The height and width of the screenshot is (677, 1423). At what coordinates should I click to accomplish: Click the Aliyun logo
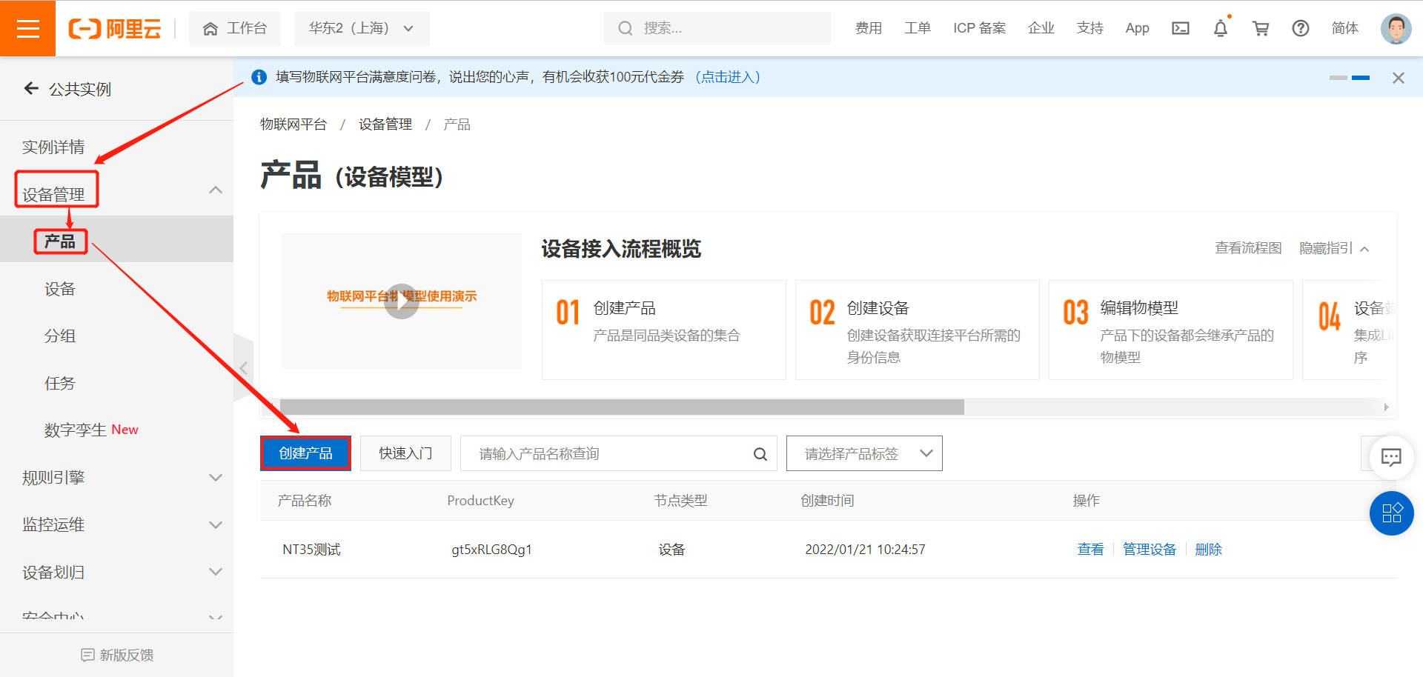point(115,29)
